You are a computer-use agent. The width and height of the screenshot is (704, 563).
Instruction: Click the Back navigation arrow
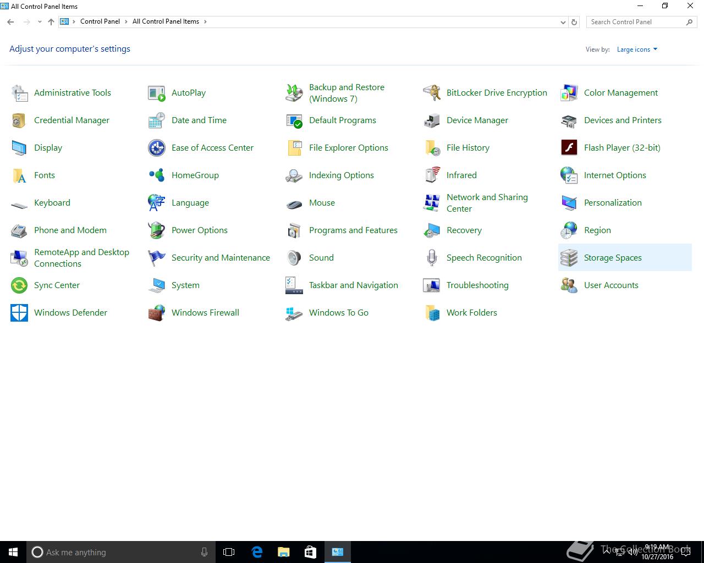click(x=10, y=22)
